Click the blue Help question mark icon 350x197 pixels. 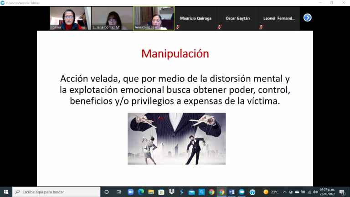(x=252, y=192)
